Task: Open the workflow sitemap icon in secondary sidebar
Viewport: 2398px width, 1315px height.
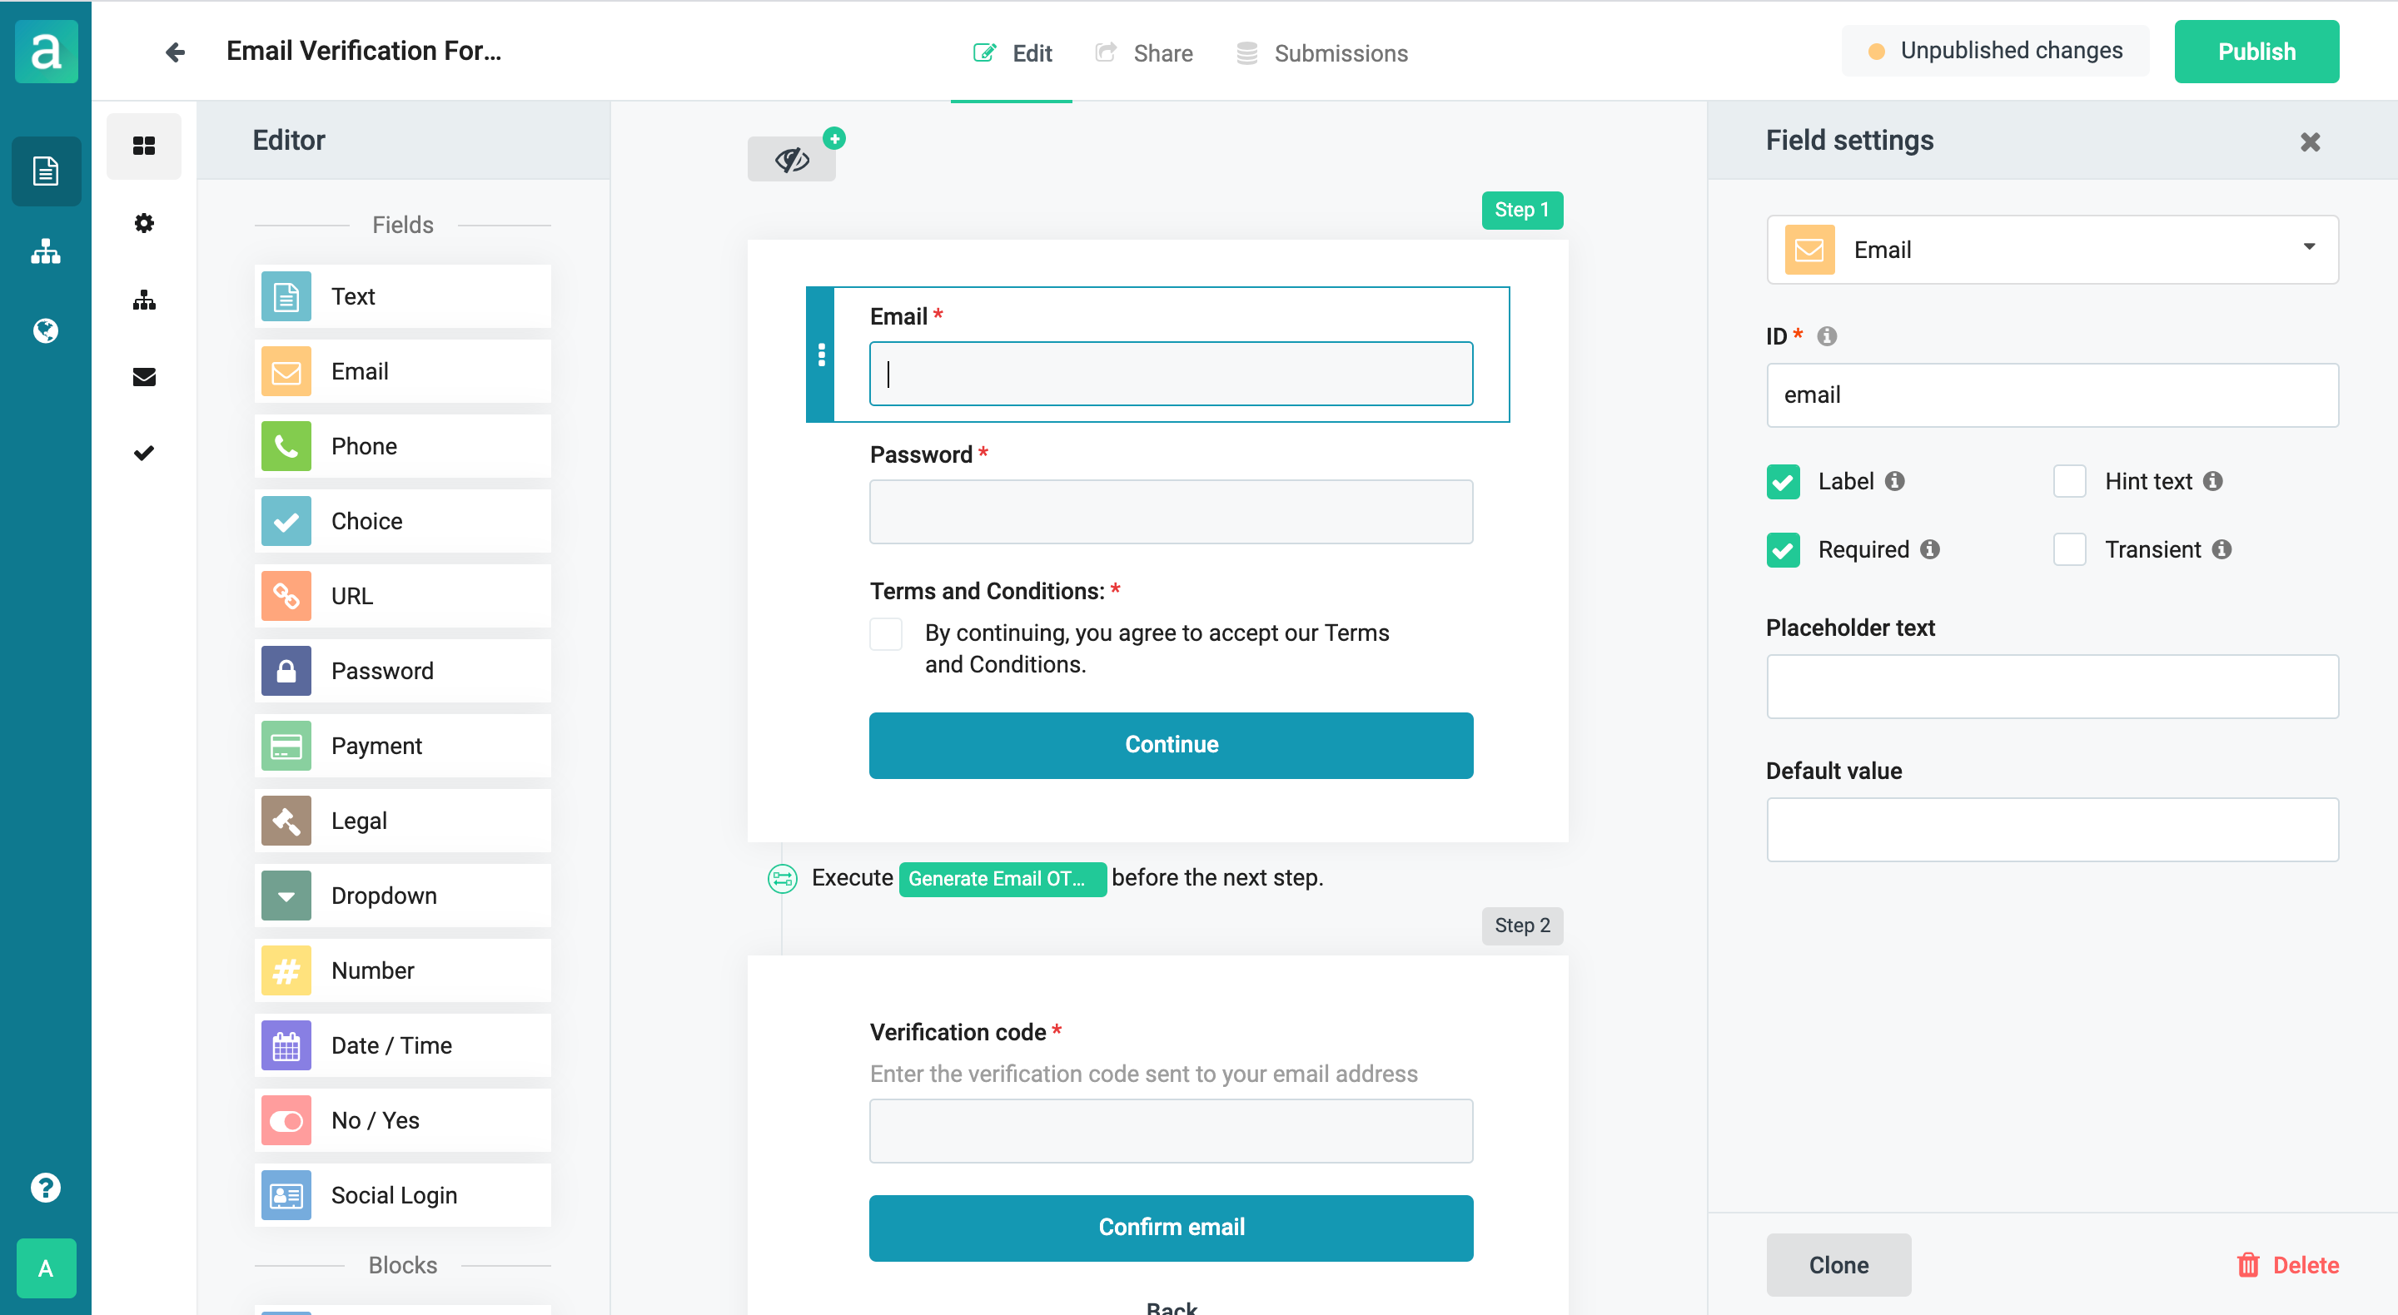Action: tap(144, 300)
